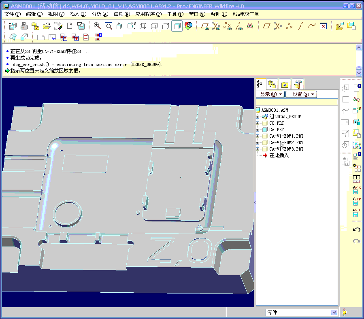Switch to folder browser tab
The width and height of the screenshot is (364, 319).
pyautogui.click(x=272, y=85)
